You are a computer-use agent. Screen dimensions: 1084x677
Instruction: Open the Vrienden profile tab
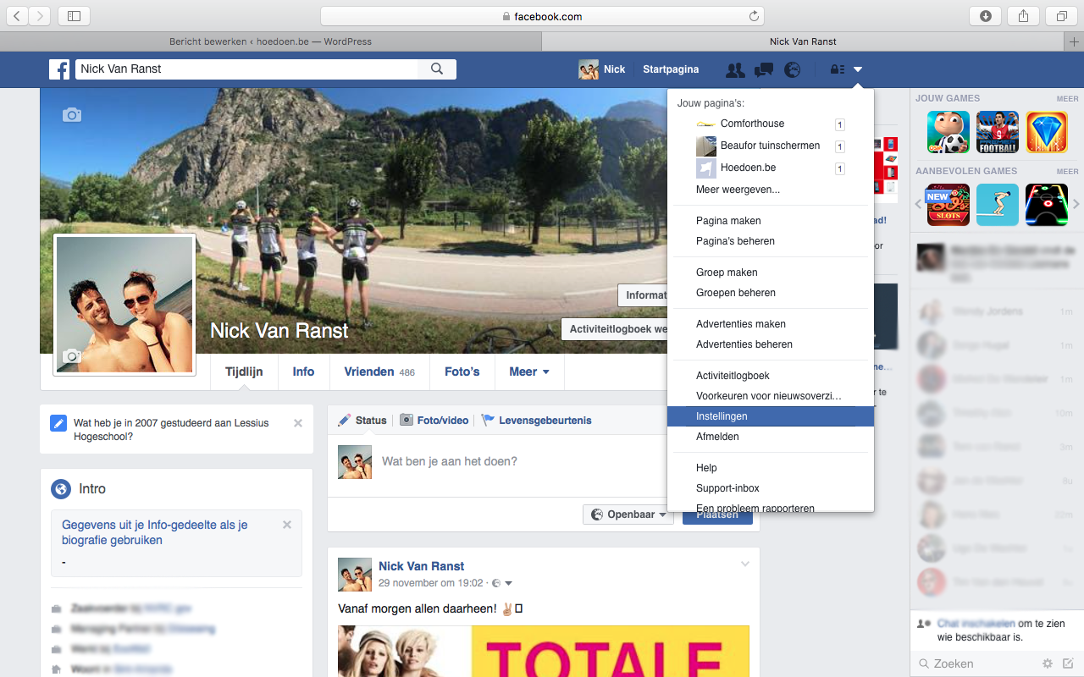pyautogui.click(x=379, y=372)
